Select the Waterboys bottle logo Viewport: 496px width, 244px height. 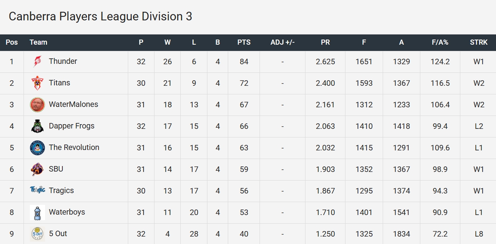pyautogui.click(x=37, y=212)
